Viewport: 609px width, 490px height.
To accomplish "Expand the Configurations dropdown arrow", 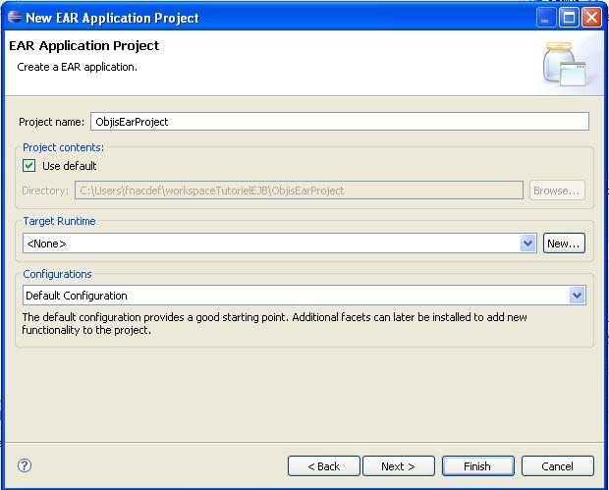I will 578,296.
